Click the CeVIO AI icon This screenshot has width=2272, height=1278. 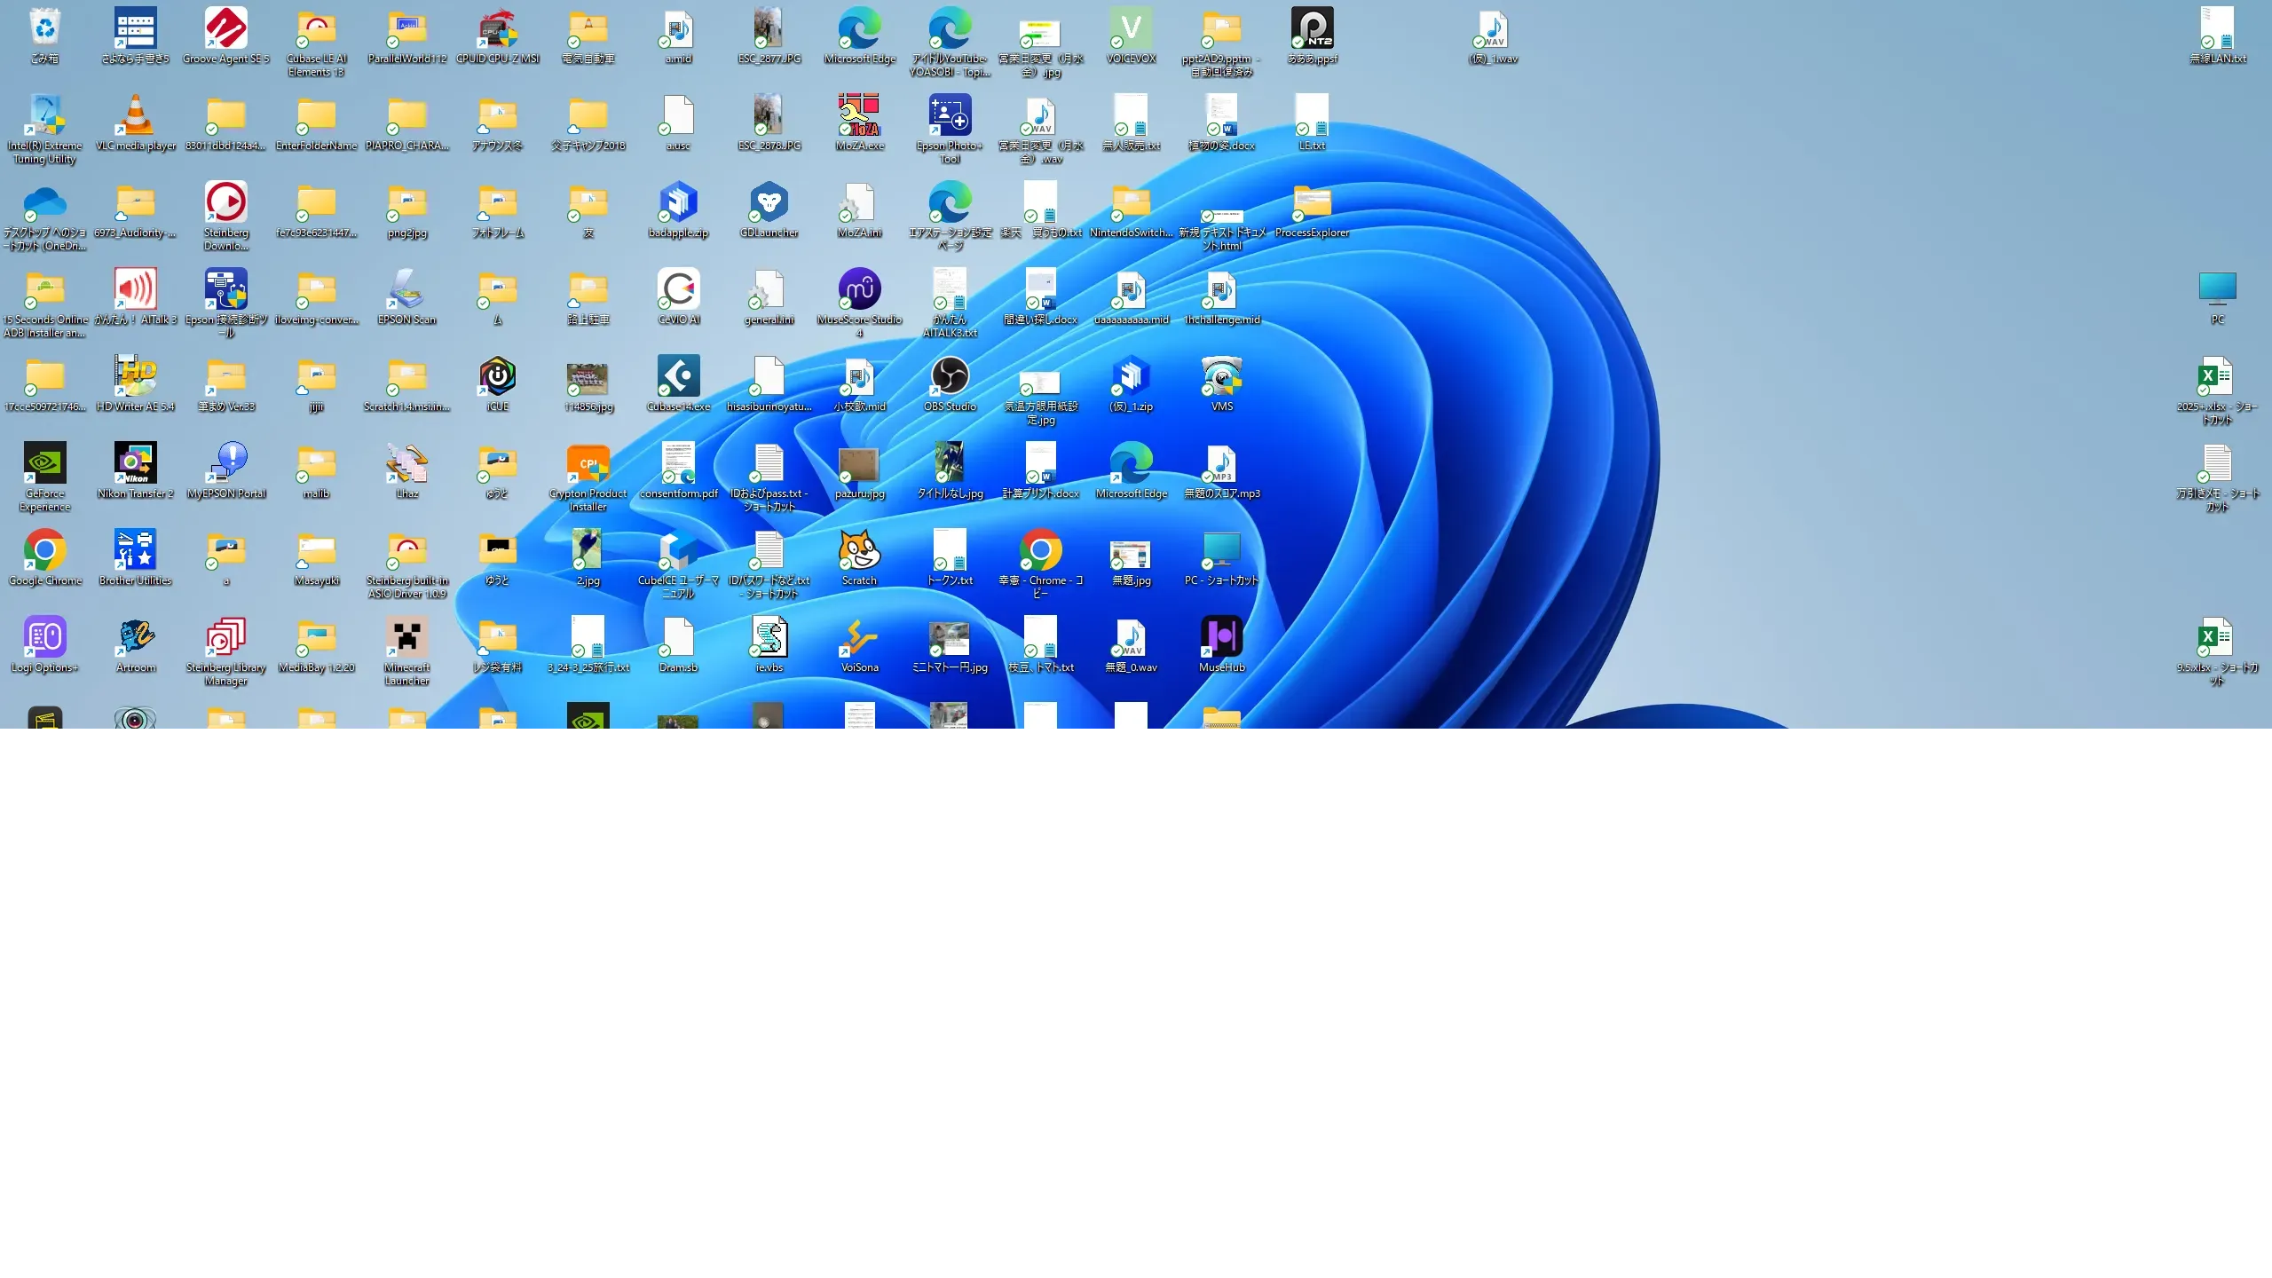pos(678,289)
